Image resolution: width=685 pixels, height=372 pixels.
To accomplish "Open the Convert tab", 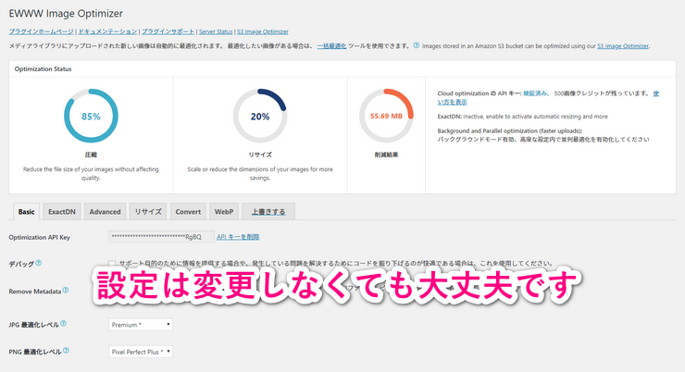I will (188, 211).
